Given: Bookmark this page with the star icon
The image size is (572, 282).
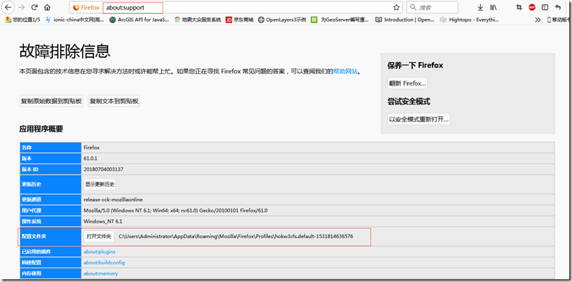Looking at the screenshot, I should [x=396, y=7].
